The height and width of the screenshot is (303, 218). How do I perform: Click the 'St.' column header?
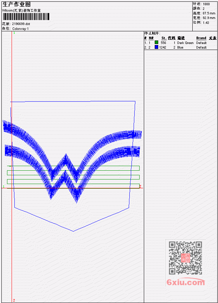click(164, 38)
